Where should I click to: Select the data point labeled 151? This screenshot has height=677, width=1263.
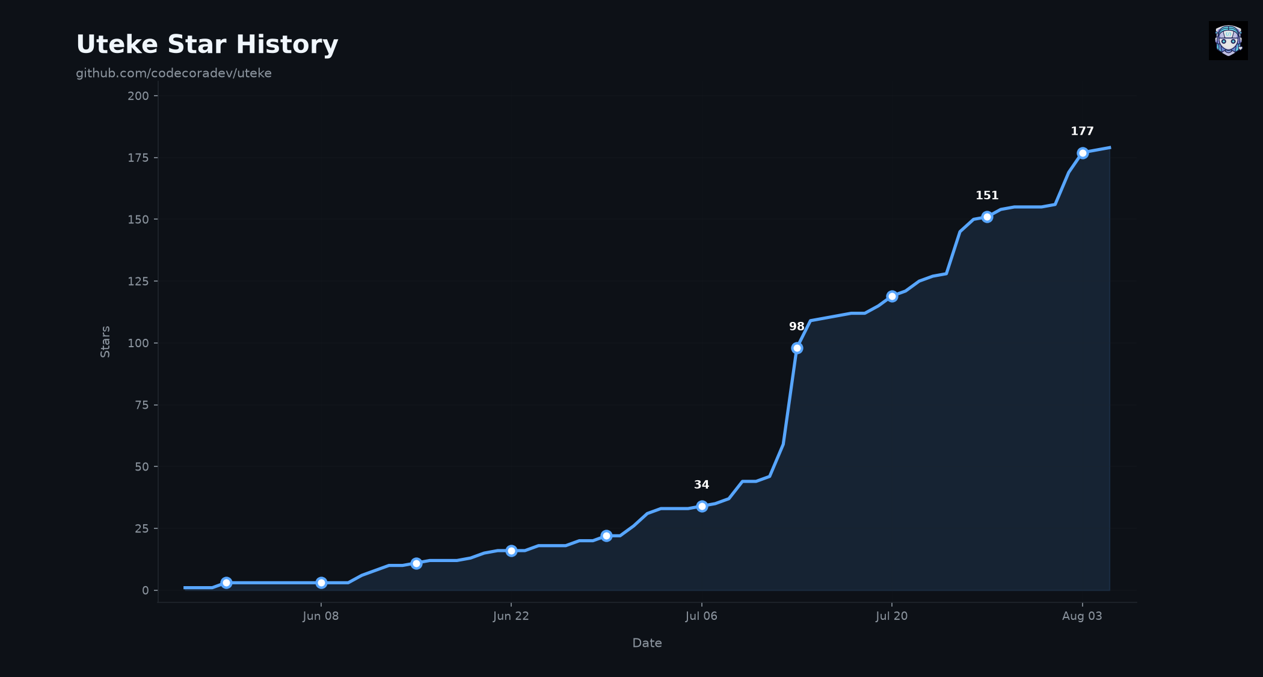pos(987,217)
